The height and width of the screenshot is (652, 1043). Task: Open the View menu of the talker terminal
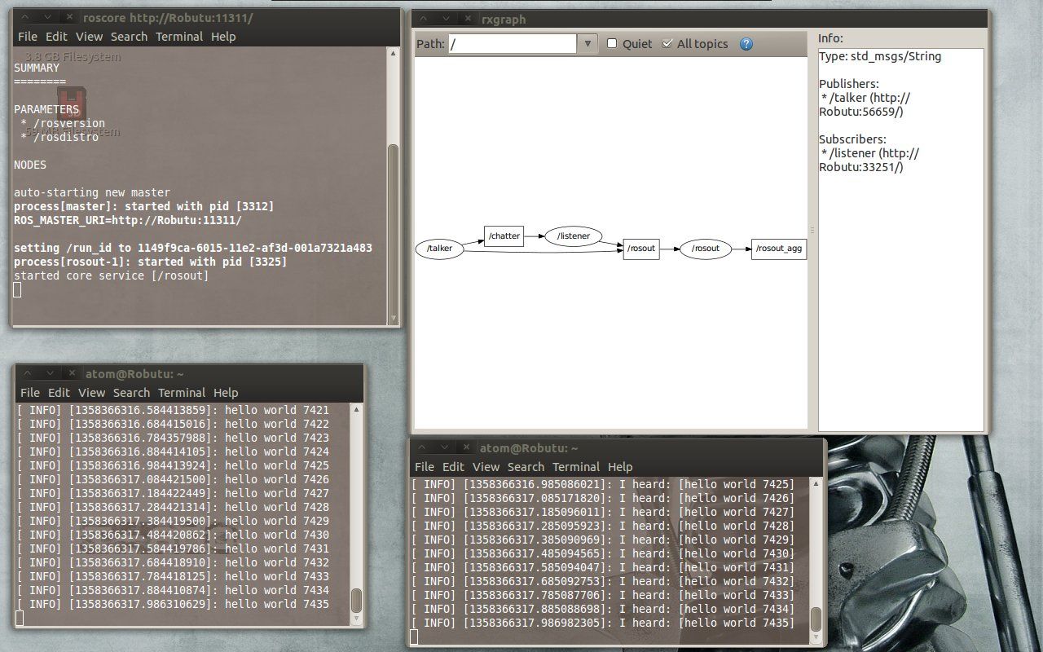(91, 392)
